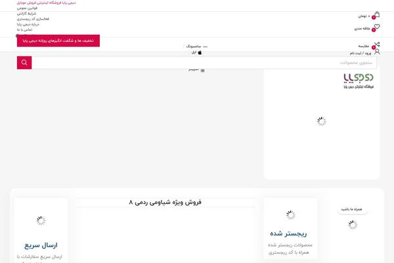Viewport: 394px width, 263px height.
Task: Click the 'علاقه مندی' wishlist label
Action: click(x=362, y=28)
